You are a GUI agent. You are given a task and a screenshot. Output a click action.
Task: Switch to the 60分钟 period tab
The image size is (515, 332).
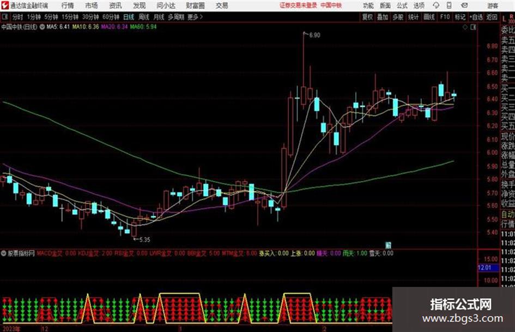pyautogui.click(x=111, y=17)
